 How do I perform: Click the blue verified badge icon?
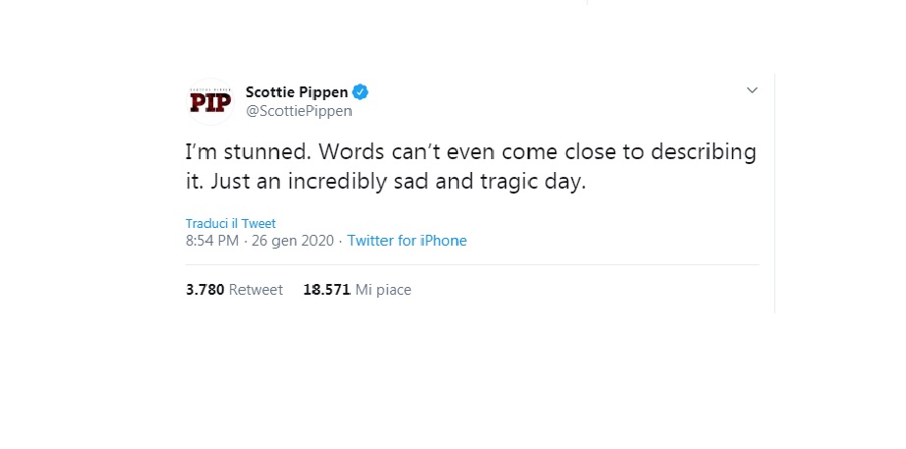coord(361,92)
